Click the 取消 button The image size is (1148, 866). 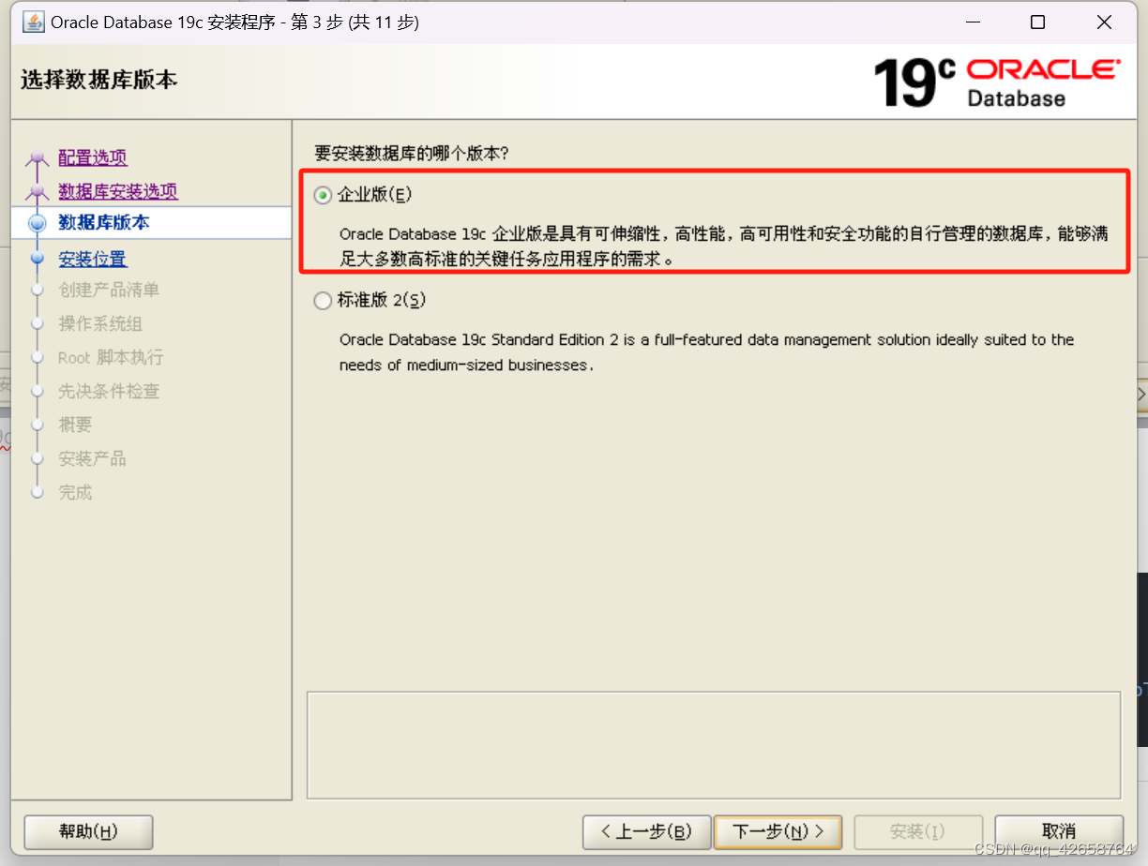(1059, 831)
